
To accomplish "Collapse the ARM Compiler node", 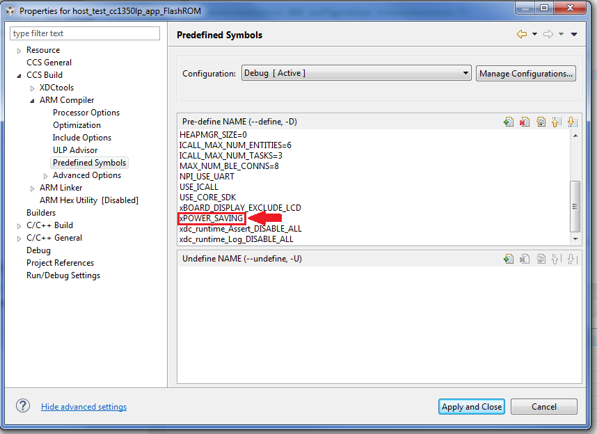I will coord(33,101).
